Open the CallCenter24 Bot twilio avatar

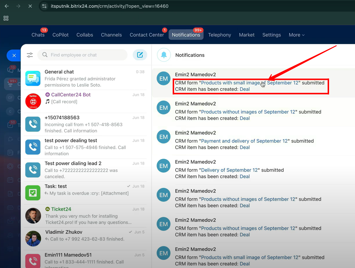point(33,101)
